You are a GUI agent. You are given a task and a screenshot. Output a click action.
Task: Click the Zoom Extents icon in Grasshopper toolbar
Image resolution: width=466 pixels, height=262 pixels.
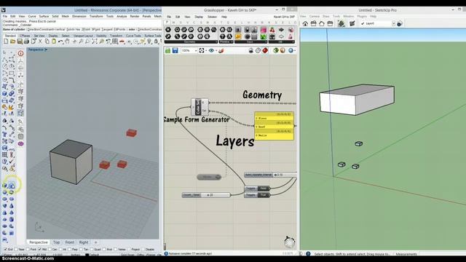click(202, 50)
